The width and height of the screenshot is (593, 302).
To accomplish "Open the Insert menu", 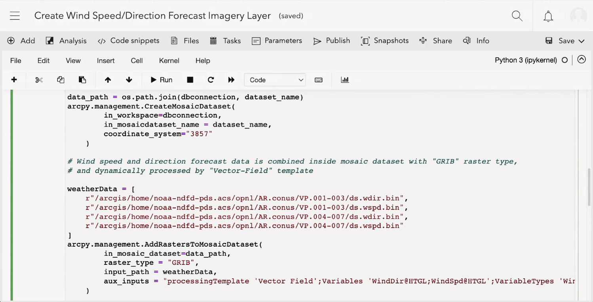I will (x=106, y=60).
